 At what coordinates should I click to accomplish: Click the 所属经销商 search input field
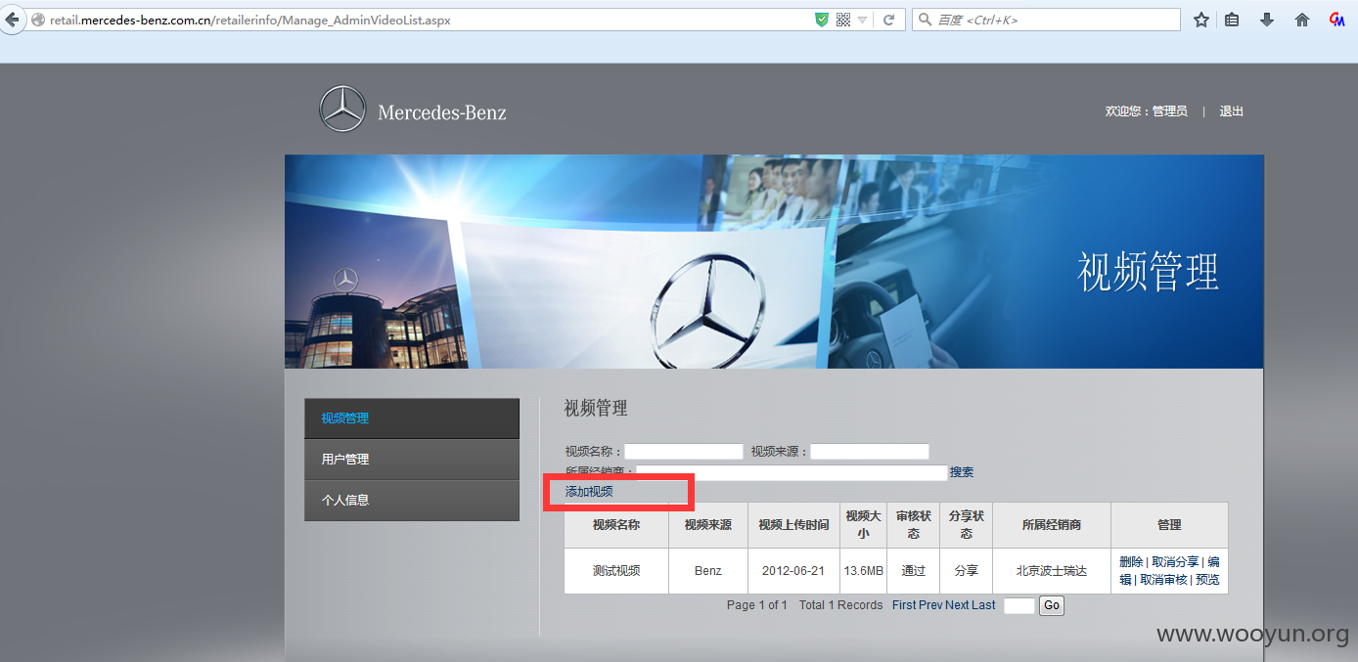point(792,472)
